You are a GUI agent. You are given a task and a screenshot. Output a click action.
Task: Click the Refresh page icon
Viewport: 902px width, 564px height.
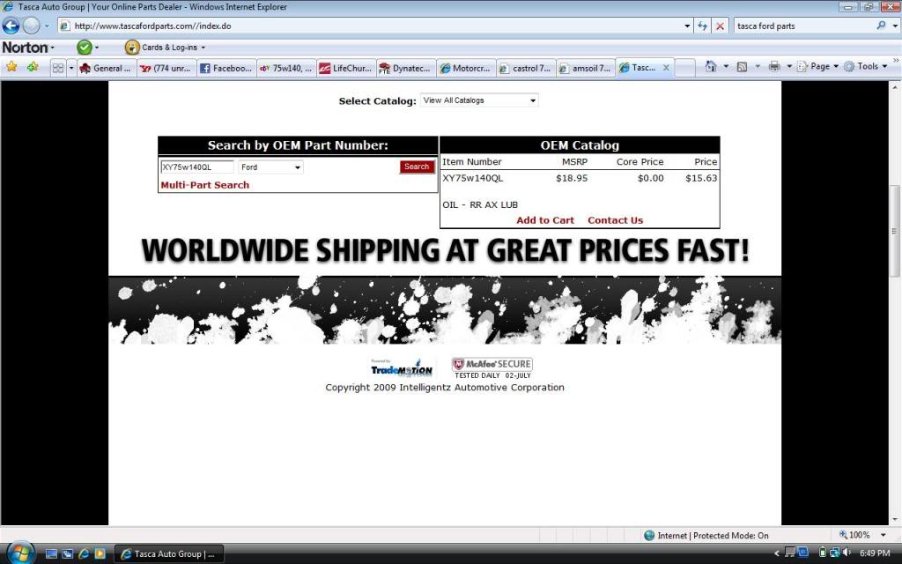(x=702, y=26)
